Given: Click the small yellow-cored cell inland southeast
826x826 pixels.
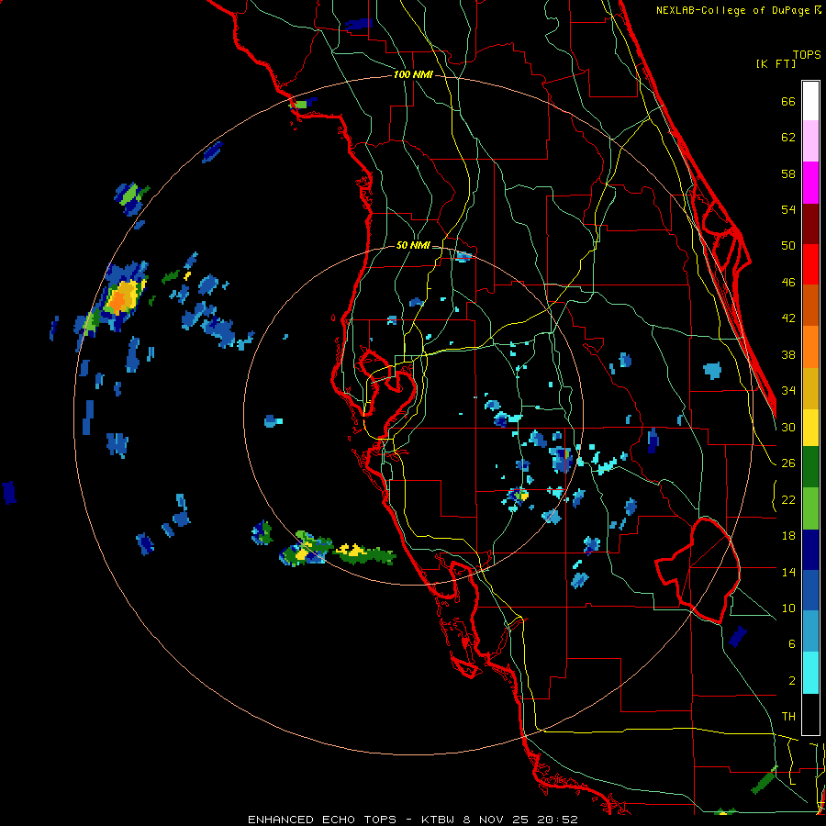Looking at the screenshot, I should [x=517, y=496].
